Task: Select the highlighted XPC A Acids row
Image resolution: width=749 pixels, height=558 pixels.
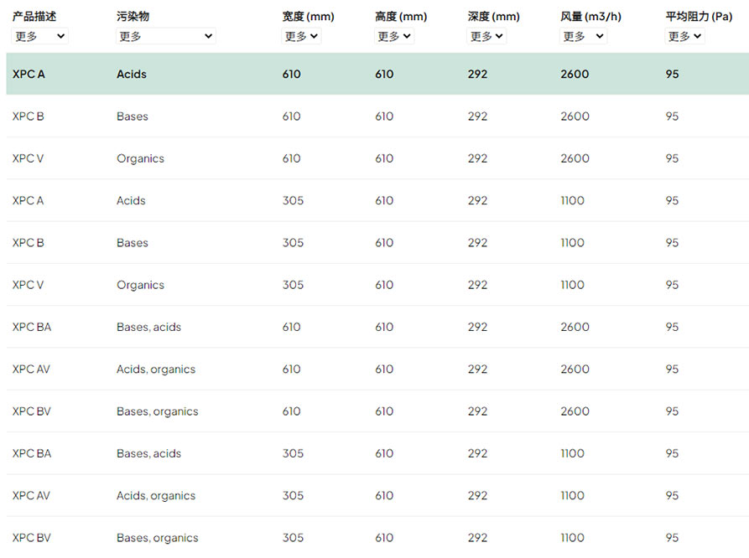Action: point(377,74)
